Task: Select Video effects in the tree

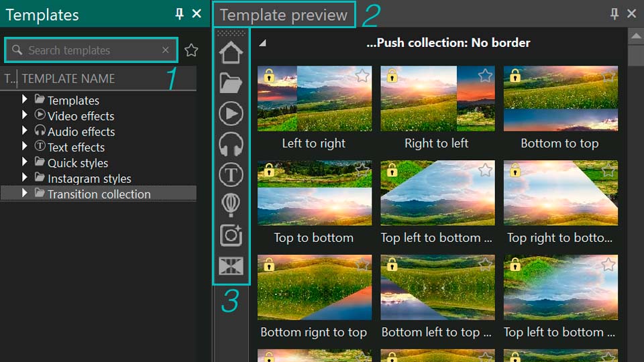Action: pos(80,116)
